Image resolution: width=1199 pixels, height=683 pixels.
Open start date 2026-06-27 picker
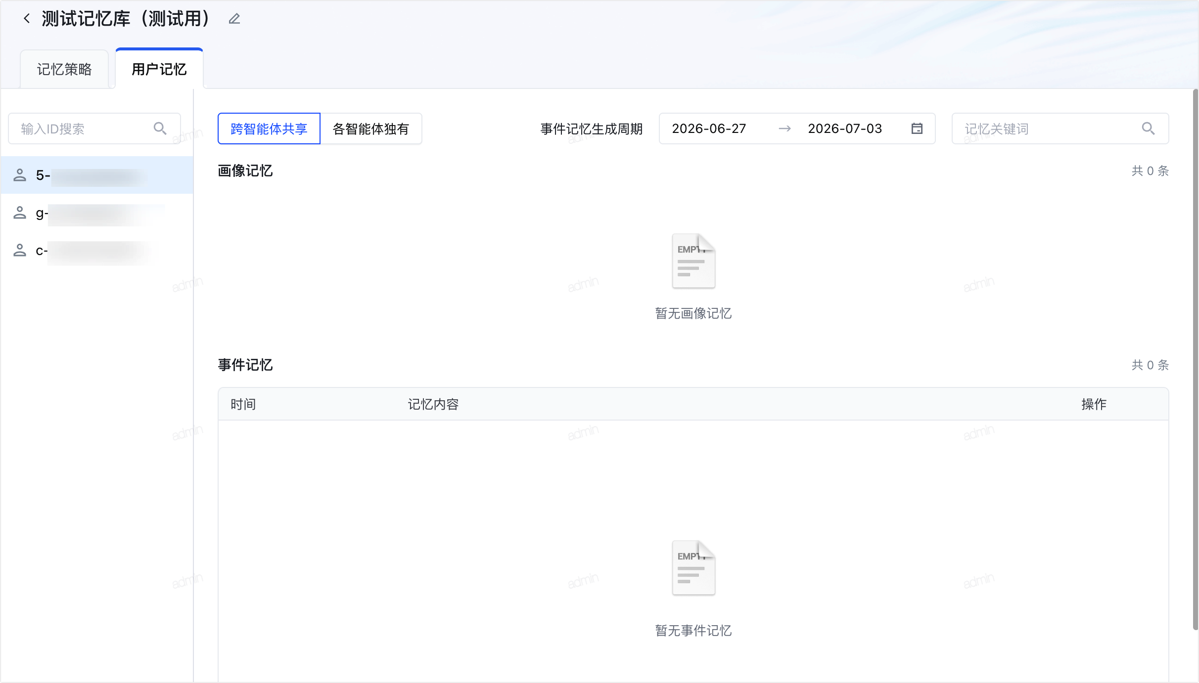click(x=709, y=128)
